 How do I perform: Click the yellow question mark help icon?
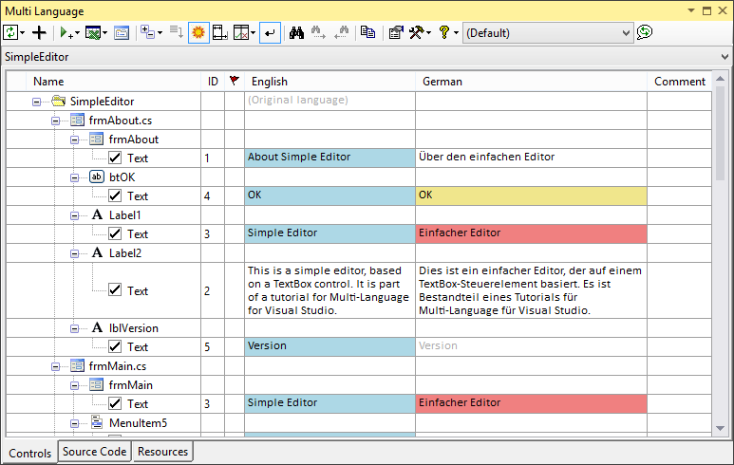[x=443, y=33]
